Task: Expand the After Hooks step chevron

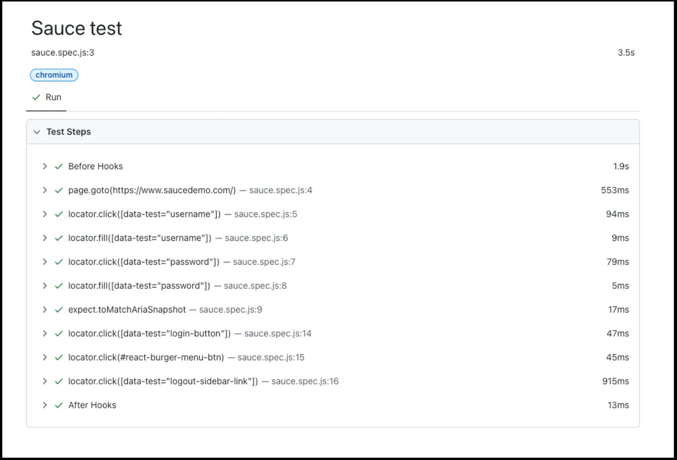Action: click(44, 405)
